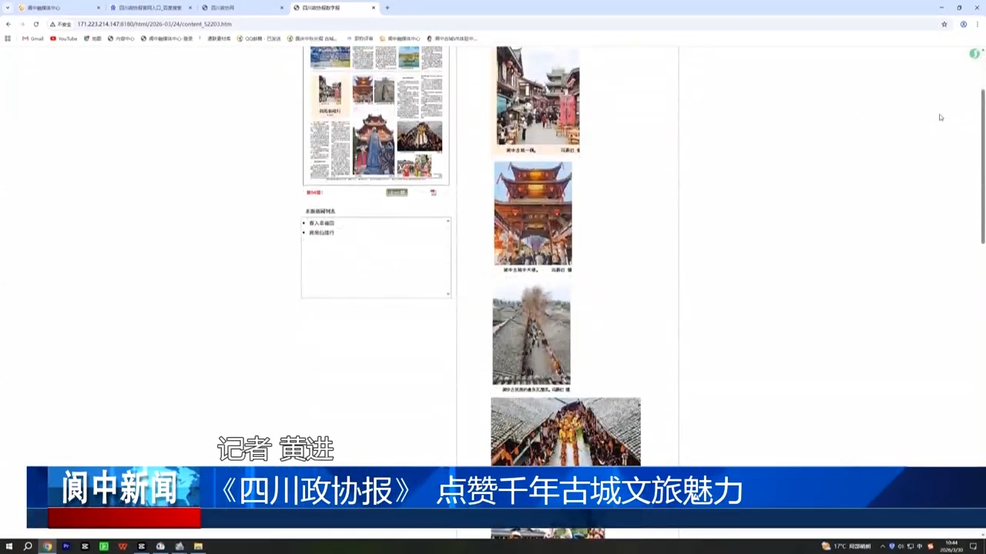Open the apps grid icon in bookmarks bar

coord(8,38)
